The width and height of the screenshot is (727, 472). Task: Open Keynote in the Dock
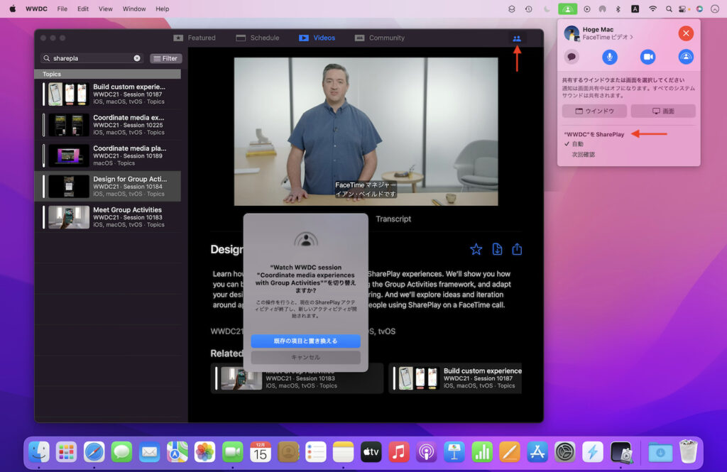tap(454, 452)
